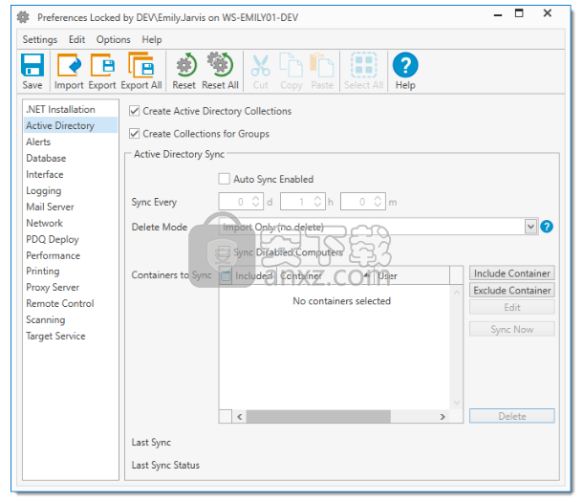
Task: Enable the Auto Sync Enabled checkbox
Action: pyautogui.click(x=224, y=179)
